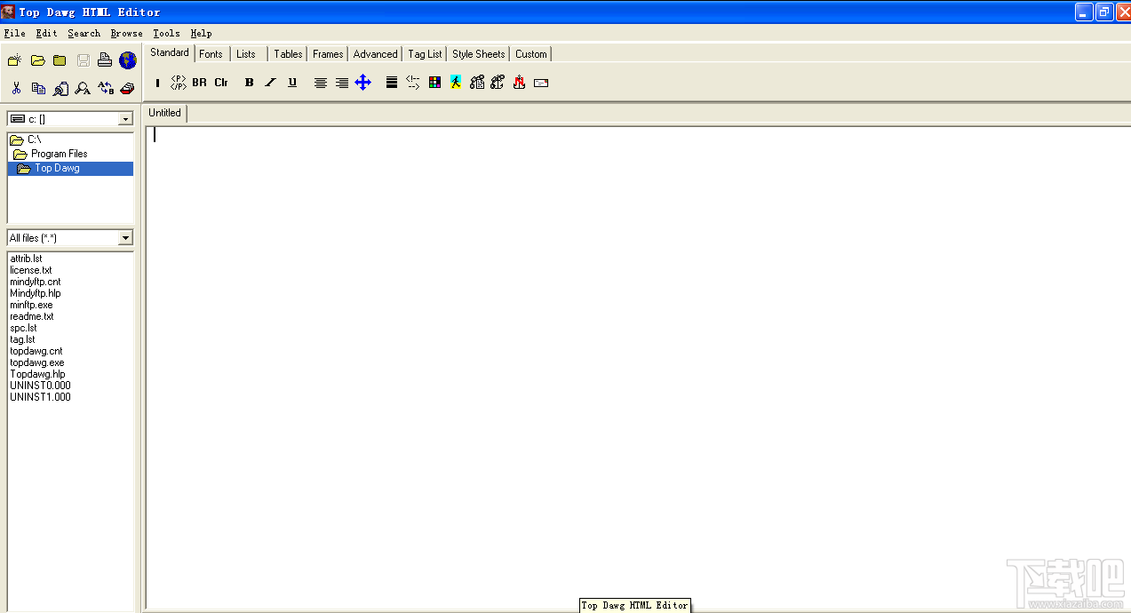1131x613 pixels.
Task: Click the Copy icon
Action: pos(38,88)
